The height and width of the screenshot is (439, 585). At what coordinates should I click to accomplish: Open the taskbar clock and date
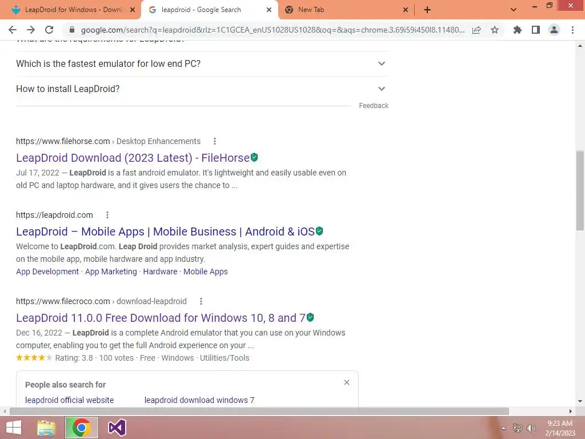tap(560, 428)
